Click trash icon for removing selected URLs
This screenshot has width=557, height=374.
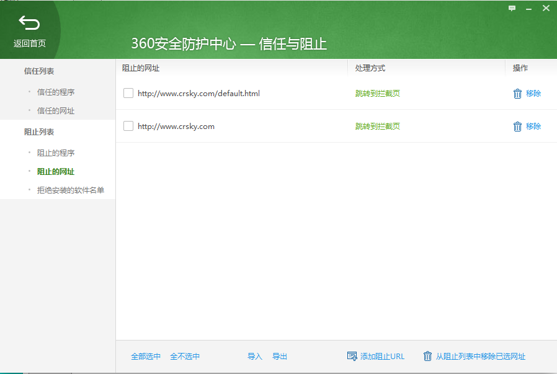pos(427,356)
